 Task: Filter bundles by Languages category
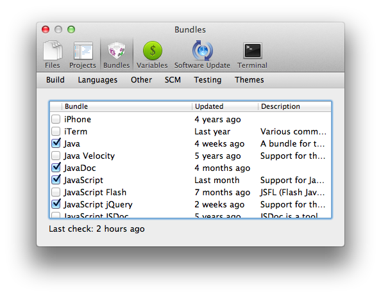97,80
